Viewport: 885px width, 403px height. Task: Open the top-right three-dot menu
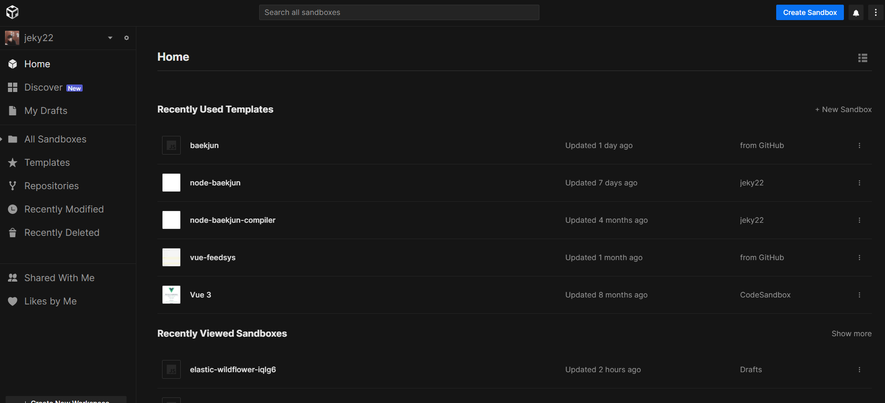876,13
